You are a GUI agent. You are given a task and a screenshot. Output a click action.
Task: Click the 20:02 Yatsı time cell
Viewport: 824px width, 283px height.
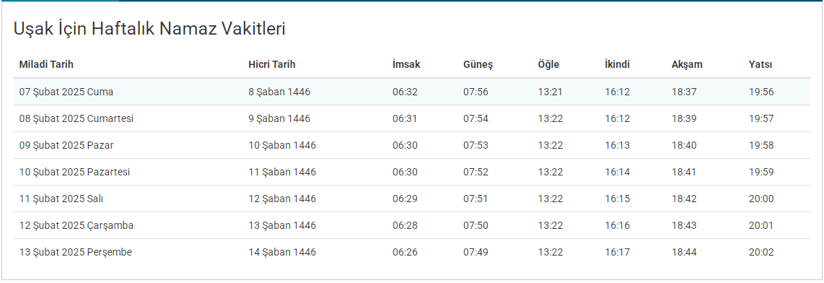click(761, 253)
